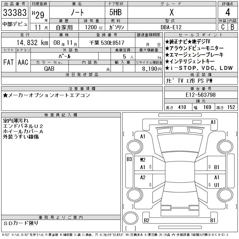The image size is (239, 239).
Task: Select the mileage value 14,832 km
Action: coord(32,43)
